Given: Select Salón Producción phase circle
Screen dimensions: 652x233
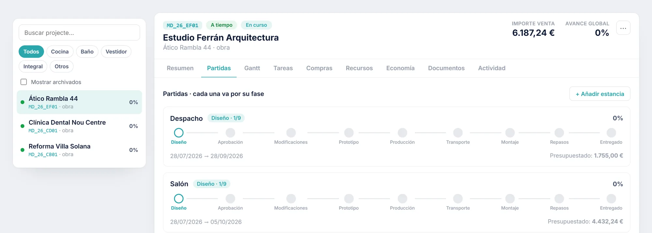Looking at the screenshot, I should (x=403, y=199).
